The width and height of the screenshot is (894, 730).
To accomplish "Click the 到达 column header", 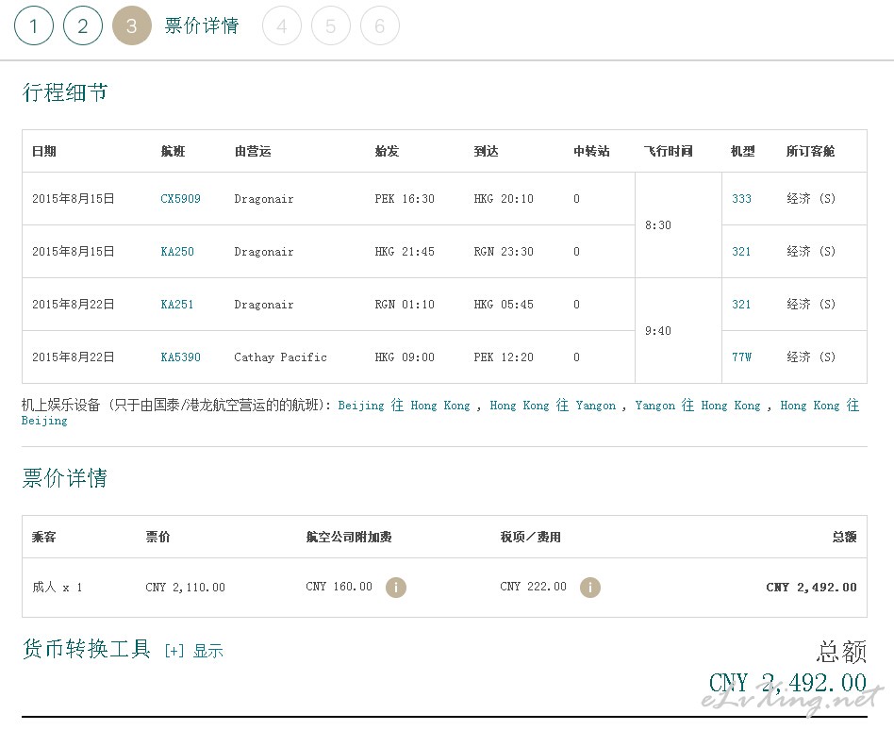I will click(486, 151).
